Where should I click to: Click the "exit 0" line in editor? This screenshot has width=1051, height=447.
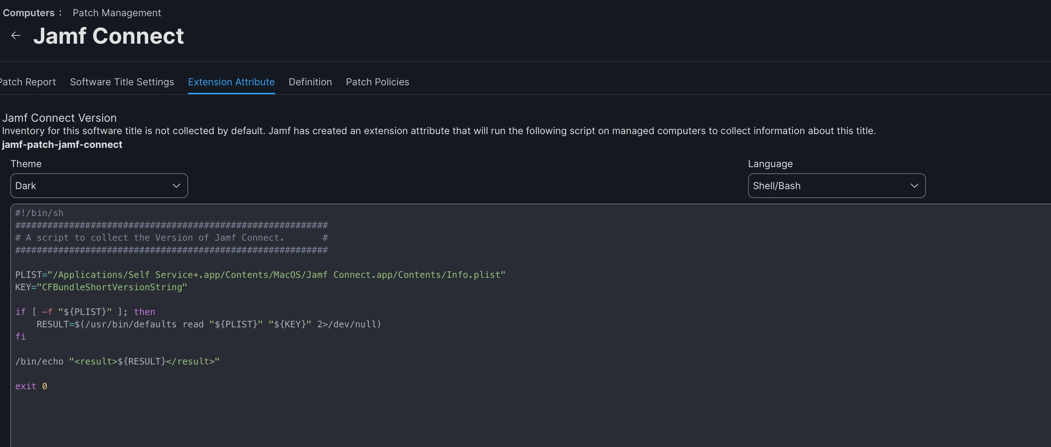pos(31,386)
